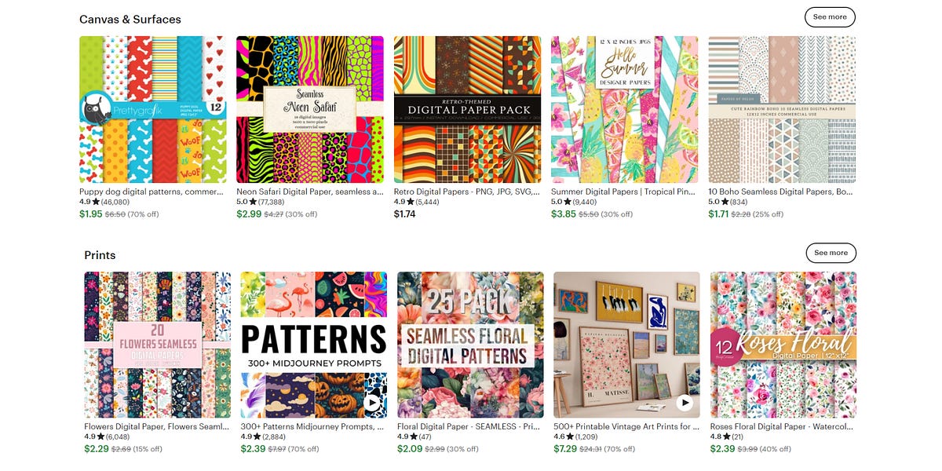Open 25 Pack Seamless Floral Patterns thumbnail
The image size is (942, 471).
point(470,345)
